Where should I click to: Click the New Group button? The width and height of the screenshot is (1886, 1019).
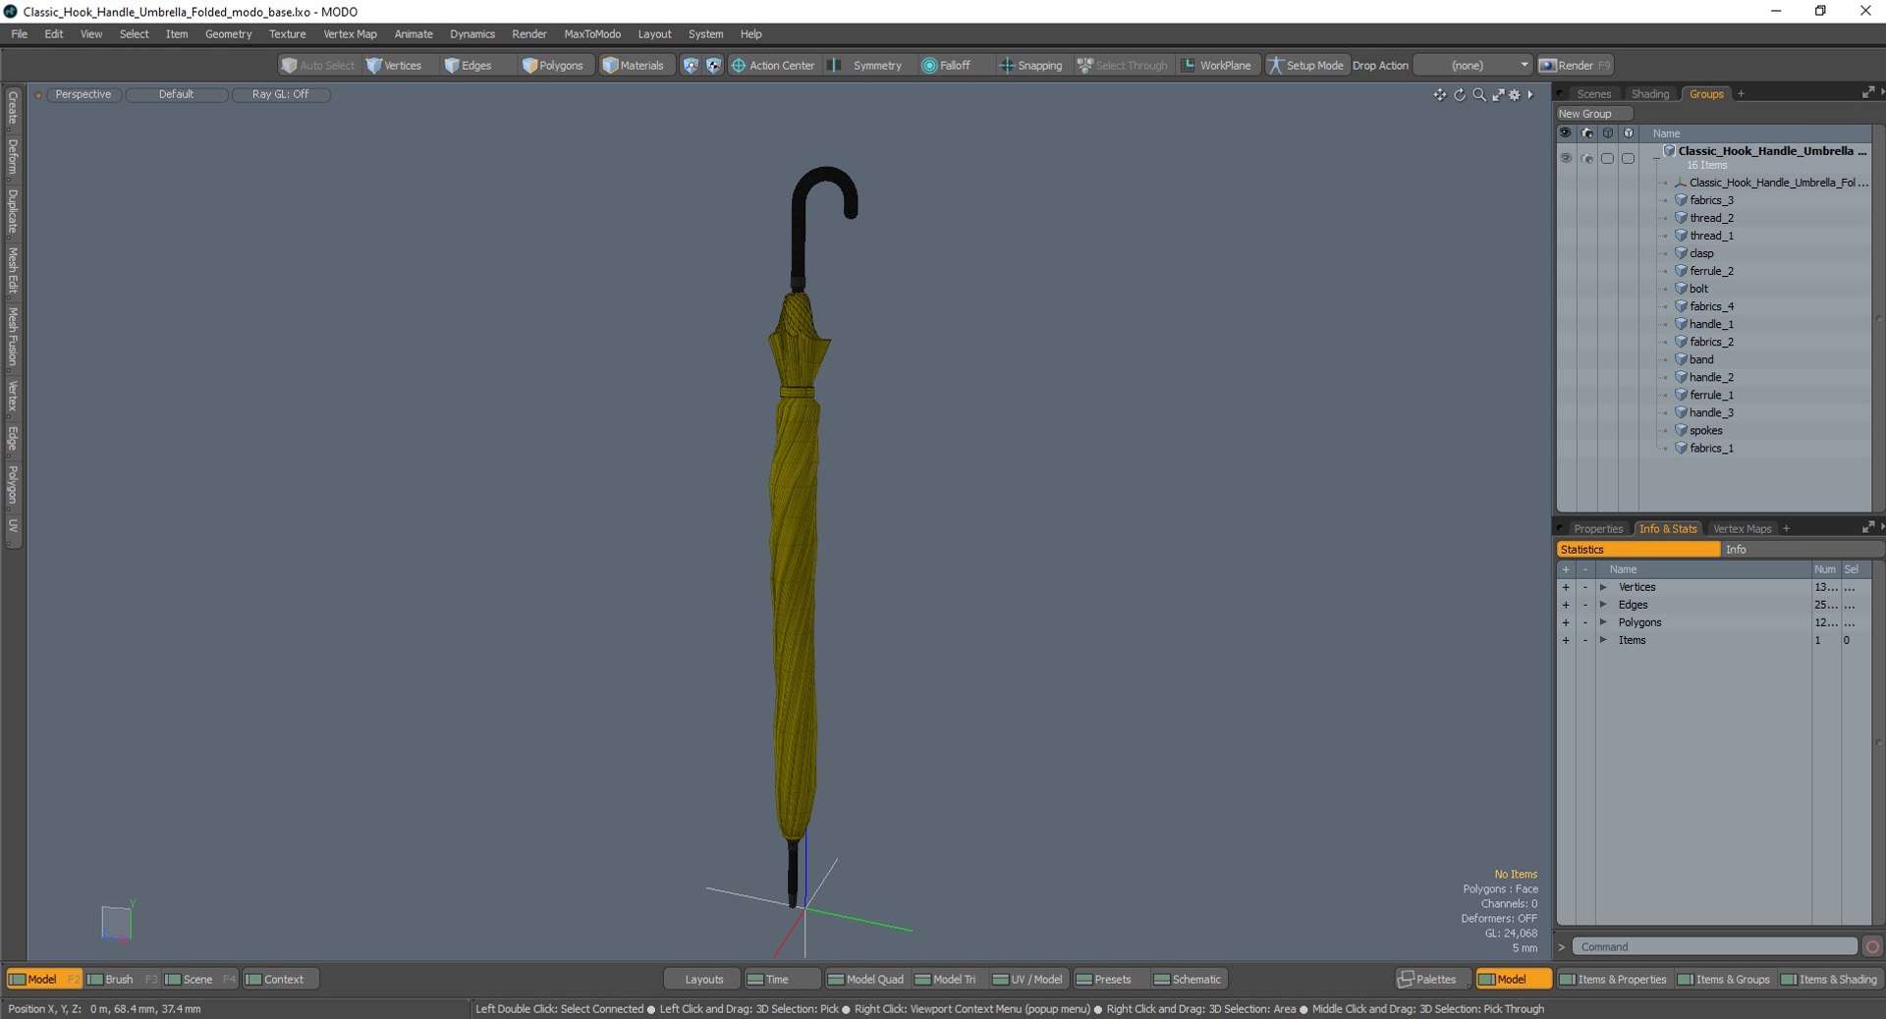(x=1594, y=114)
